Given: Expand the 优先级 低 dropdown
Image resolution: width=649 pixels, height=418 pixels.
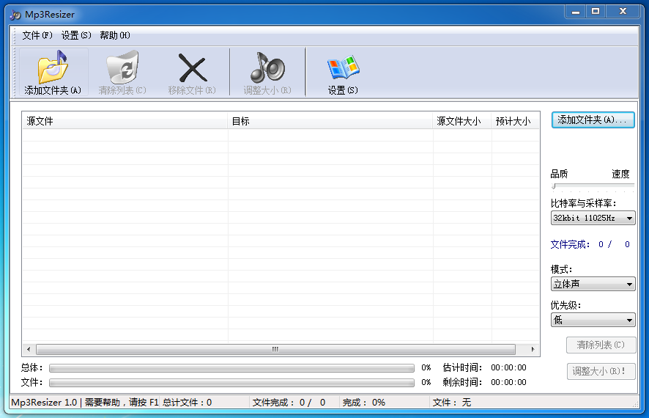Looking at the screenshot, I should tap(593, 320).
